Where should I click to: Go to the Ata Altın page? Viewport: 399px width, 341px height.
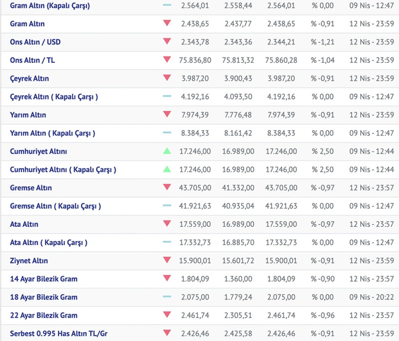pos(24,224)
